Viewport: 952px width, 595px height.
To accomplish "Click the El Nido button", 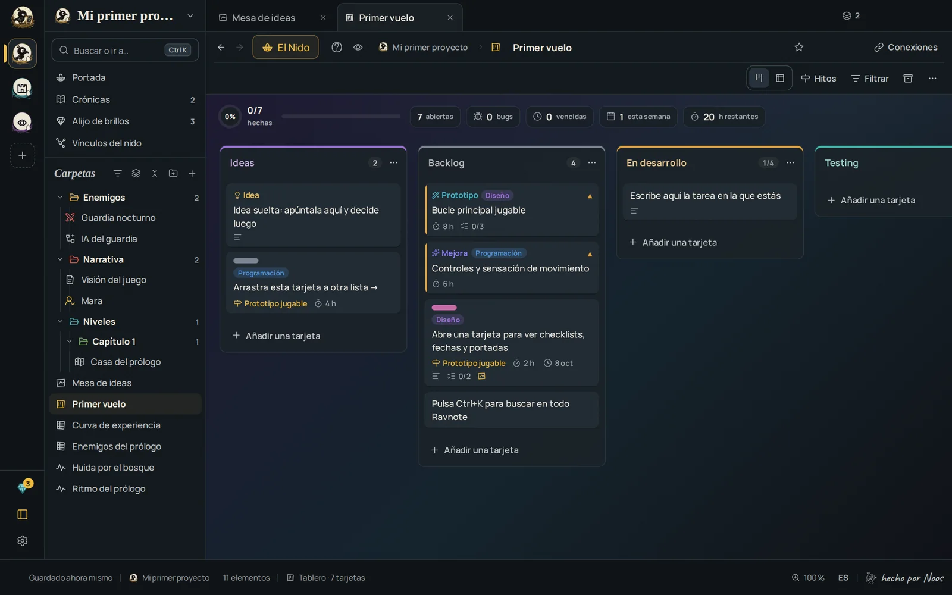I will (x=286, y=47).
